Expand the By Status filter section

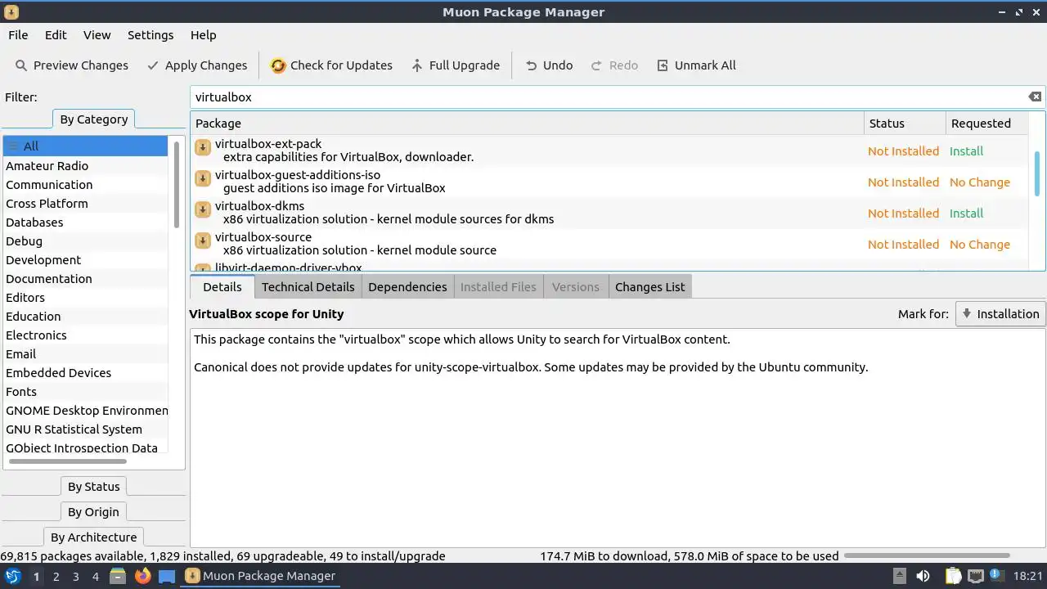point(93,487)
